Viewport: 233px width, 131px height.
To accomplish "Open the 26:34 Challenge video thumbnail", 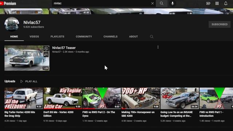I will [179, 98].
